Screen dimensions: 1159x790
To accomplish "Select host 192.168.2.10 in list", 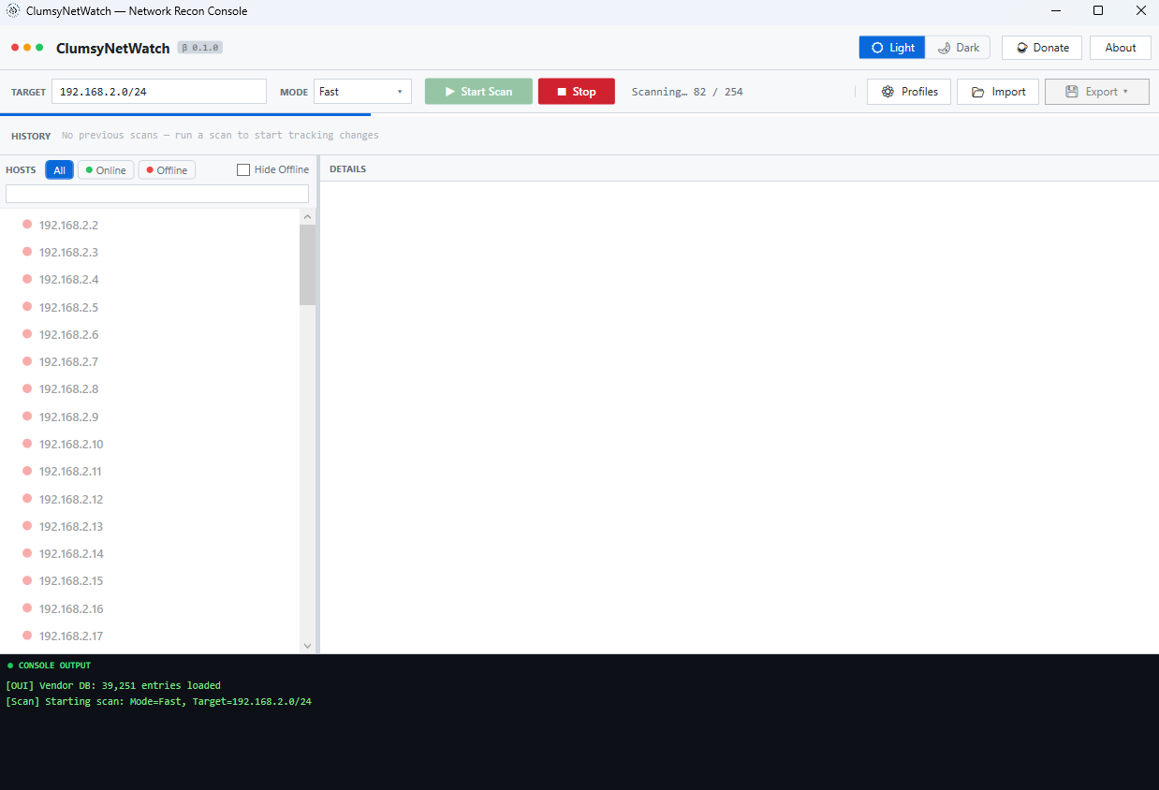I will coord(71,444).
